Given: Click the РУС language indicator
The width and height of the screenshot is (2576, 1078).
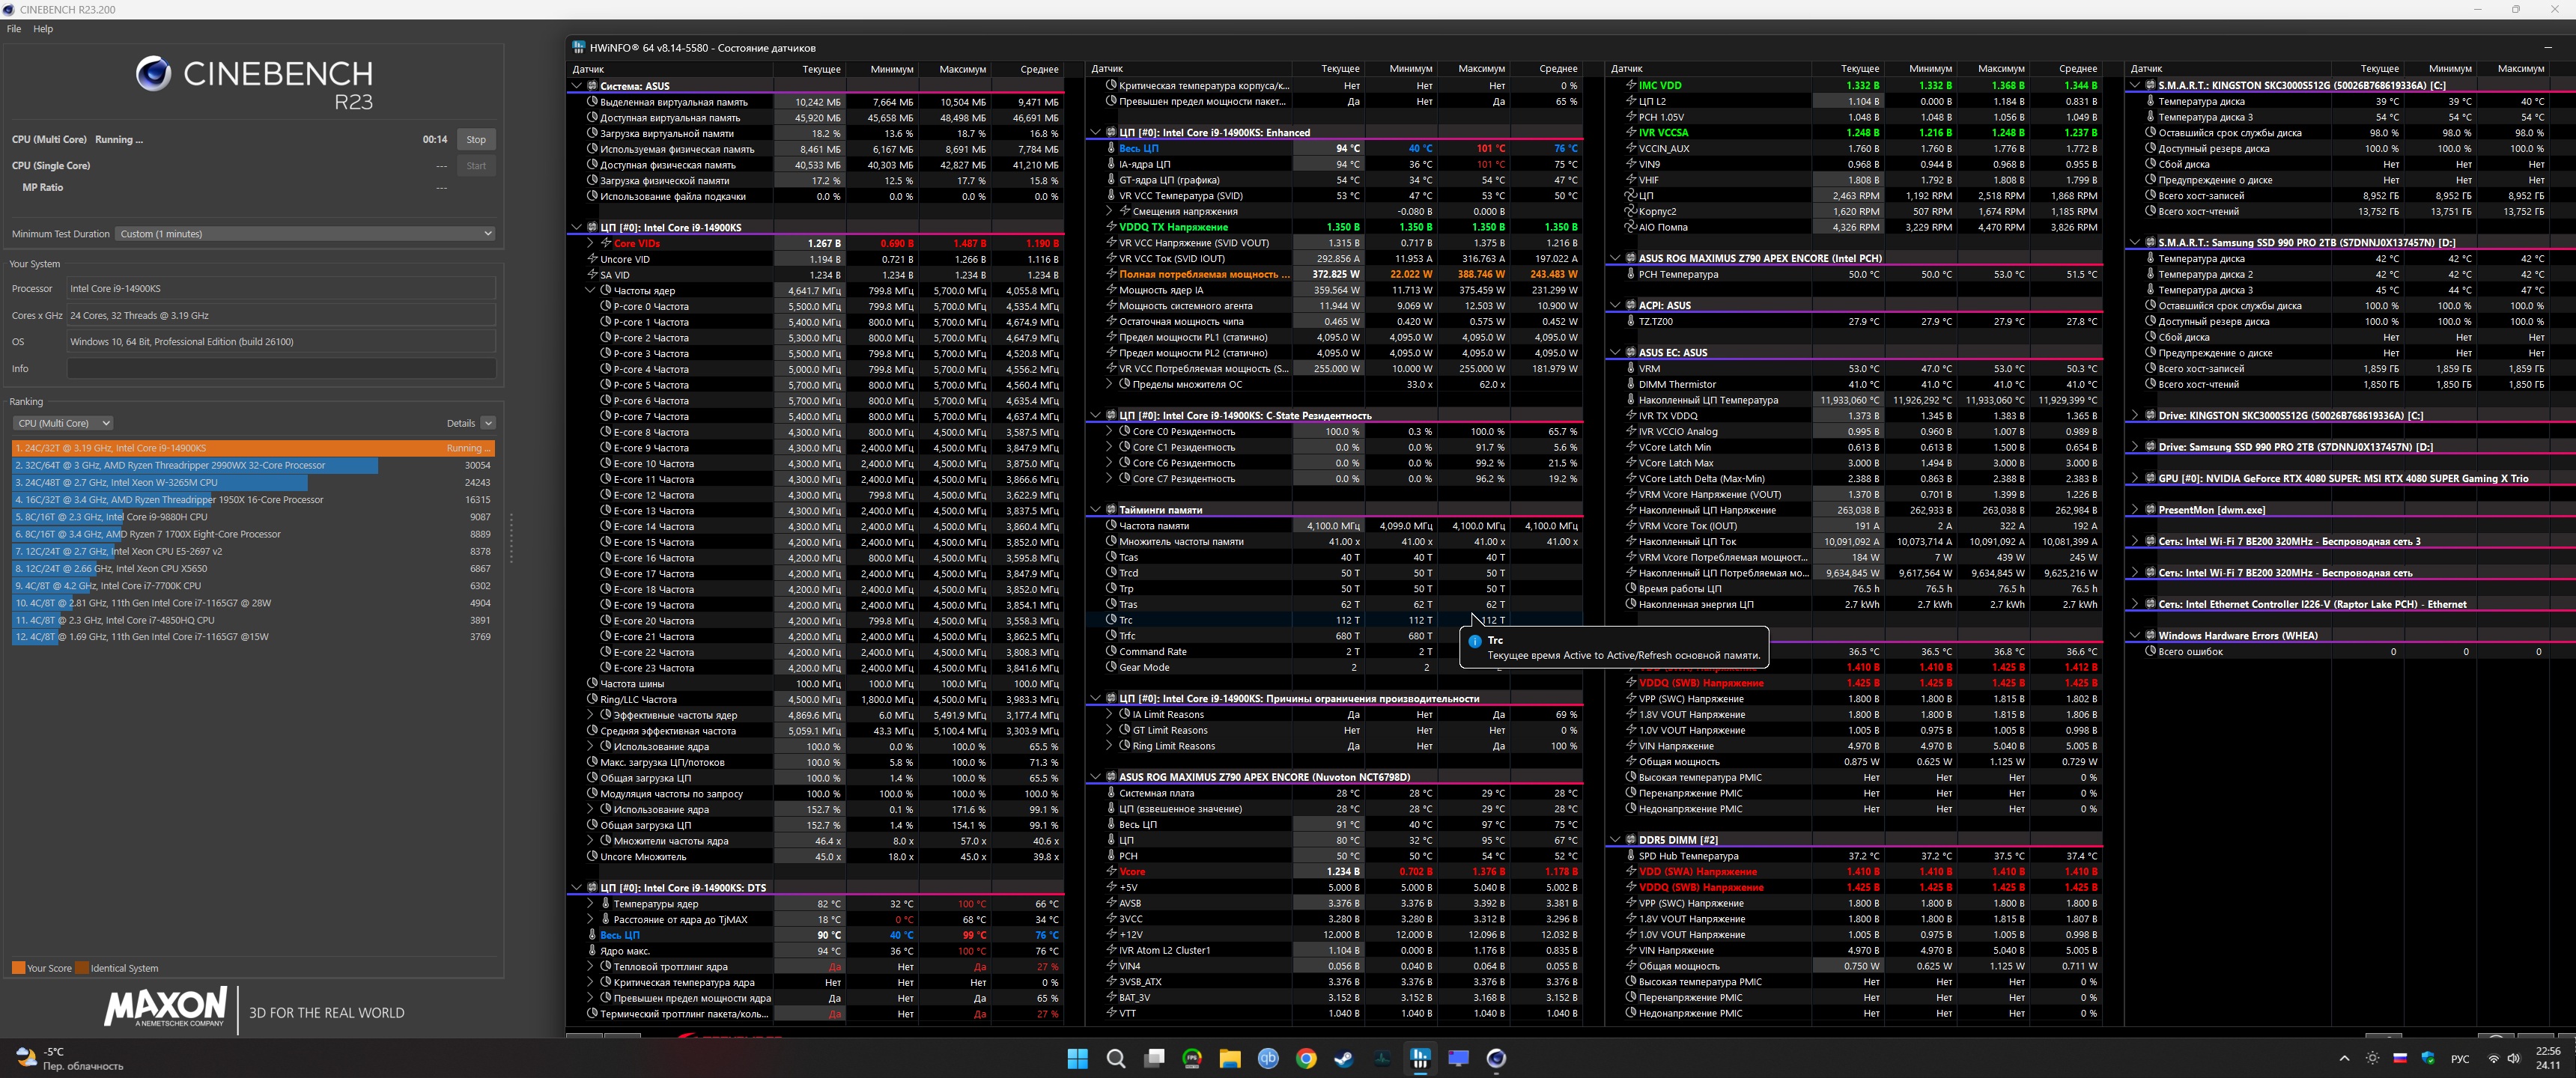Looking at the screenshot, I should (x=2460, y=1058).
